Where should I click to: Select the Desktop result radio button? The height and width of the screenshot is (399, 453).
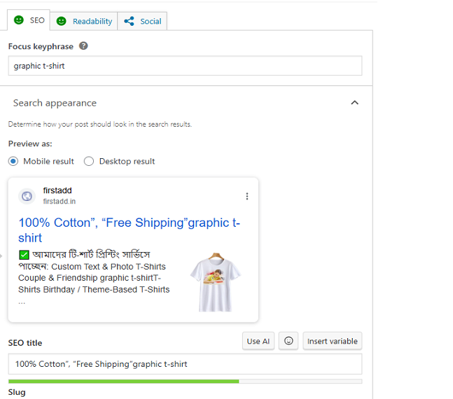pos(89,161)
